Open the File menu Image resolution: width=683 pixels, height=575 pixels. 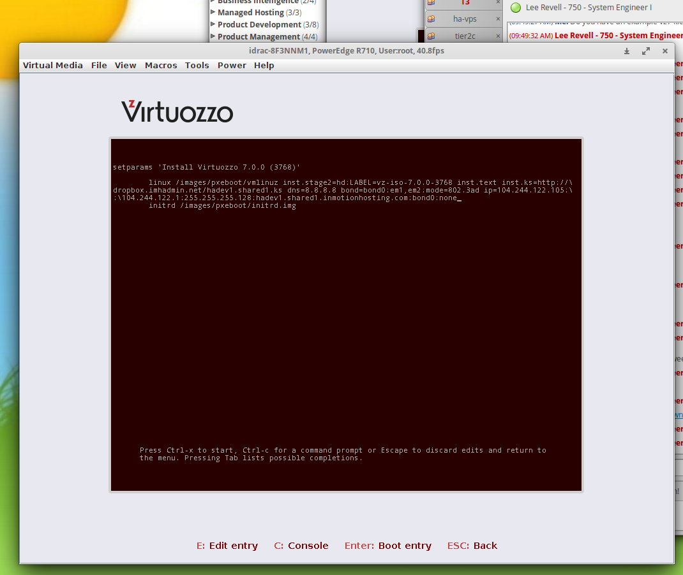point(99,65)
